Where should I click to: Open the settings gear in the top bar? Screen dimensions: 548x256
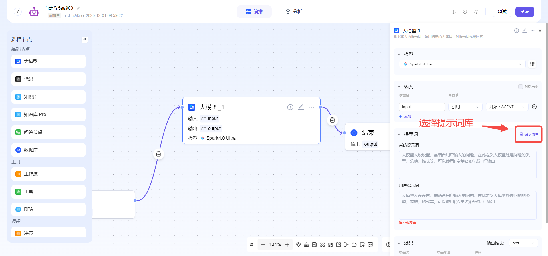tap(476, 12)
